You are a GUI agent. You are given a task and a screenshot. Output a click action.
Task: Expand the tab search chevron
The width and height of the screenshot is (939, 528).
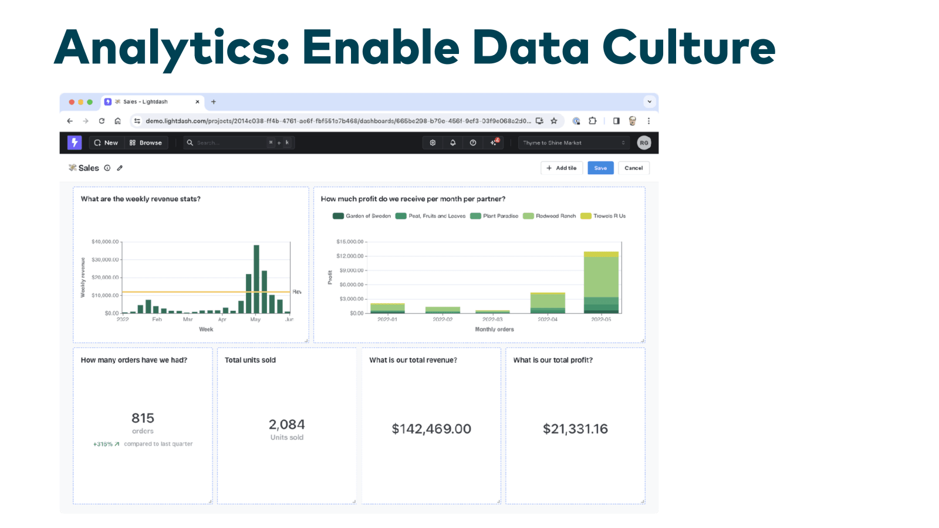[x=650, y=101]
